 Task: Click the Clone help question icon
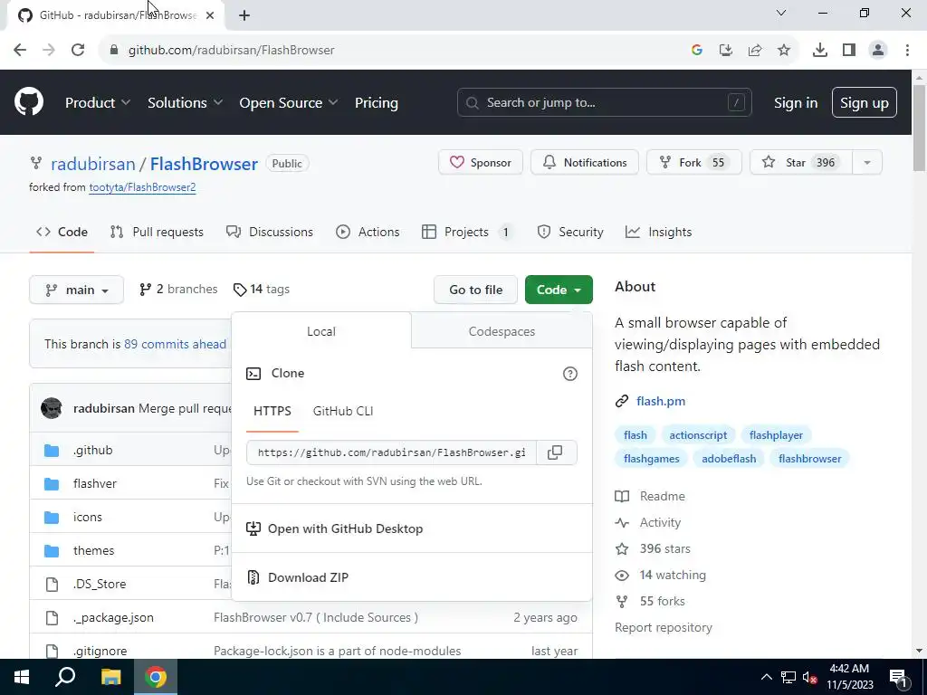570,374
